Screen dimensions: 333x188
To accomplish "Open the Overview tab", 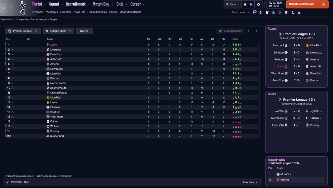I will coord(38,12).
